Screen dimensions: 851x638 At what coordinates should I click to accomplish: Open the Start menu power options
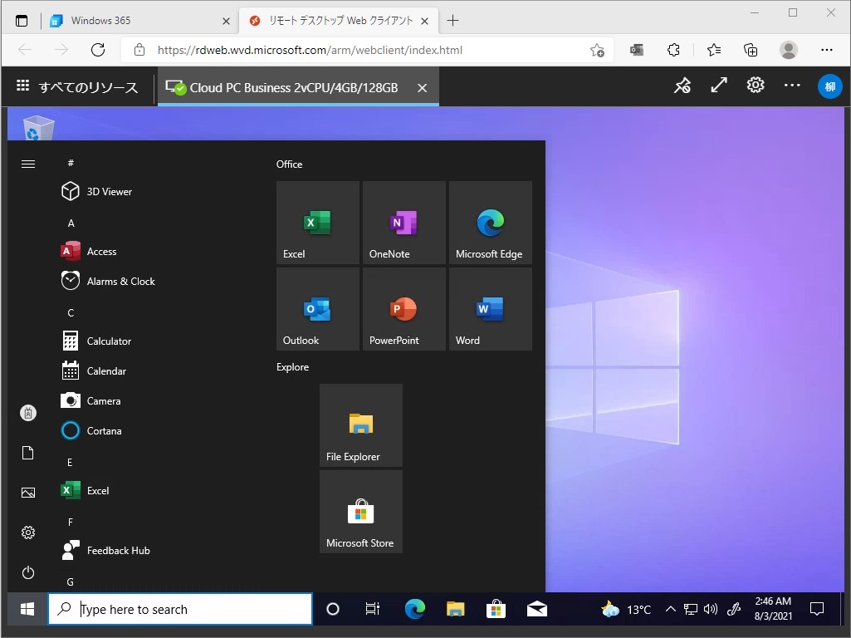[27, 572]
